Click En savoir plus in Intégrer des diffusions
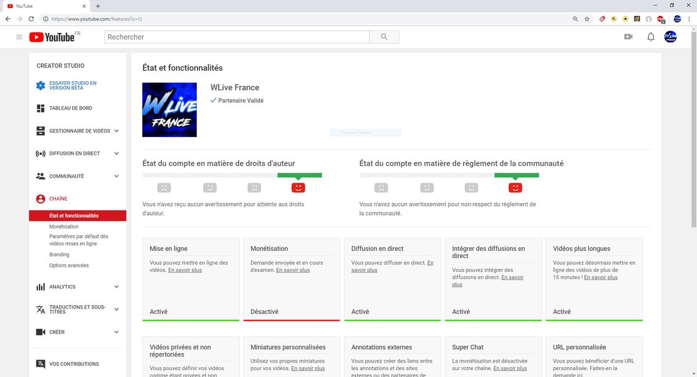Screen dimensions: 697x377 coord(488,281)
